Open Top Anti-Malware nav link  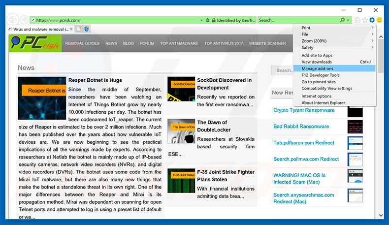click(179, 43)
